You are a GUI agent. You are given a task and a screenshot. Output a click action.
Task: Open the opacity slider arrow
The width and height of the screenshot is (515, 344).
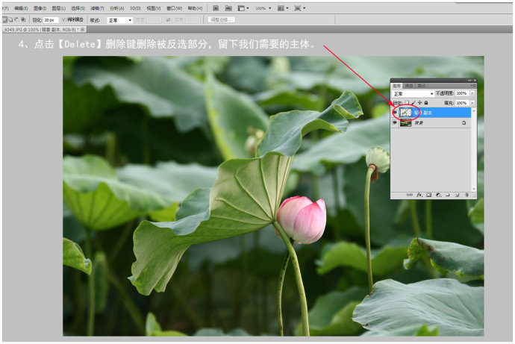coord(471,93)
